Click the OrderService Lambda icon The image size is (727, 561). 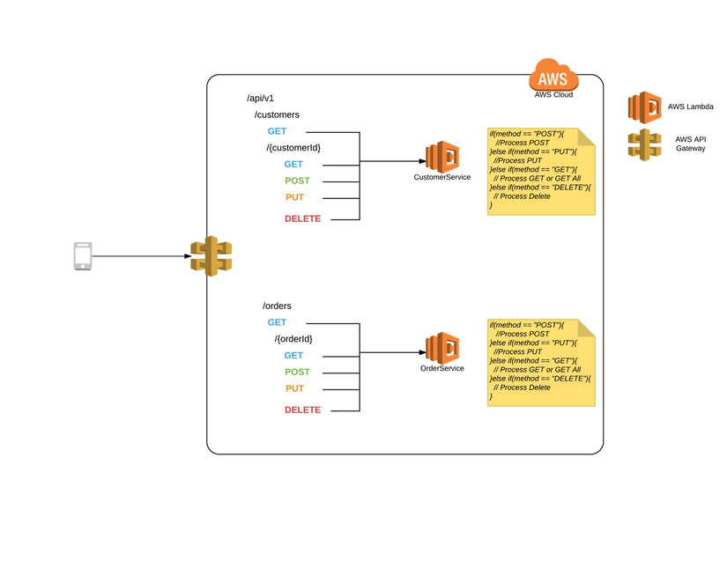coord(442,348)
